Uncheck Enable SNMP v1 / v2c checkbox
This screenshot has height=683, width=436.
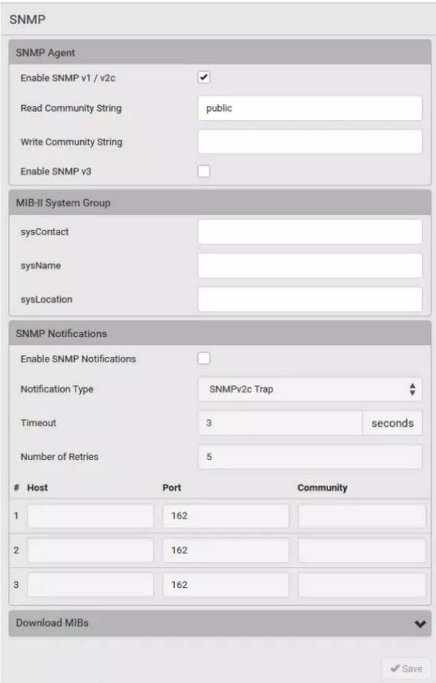(x=204, y=77)
